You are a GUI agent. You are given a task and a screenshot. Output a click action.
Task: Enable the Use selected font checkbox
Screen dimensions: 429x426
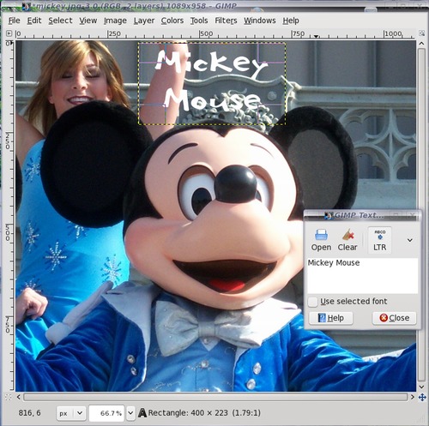point(312,302)
